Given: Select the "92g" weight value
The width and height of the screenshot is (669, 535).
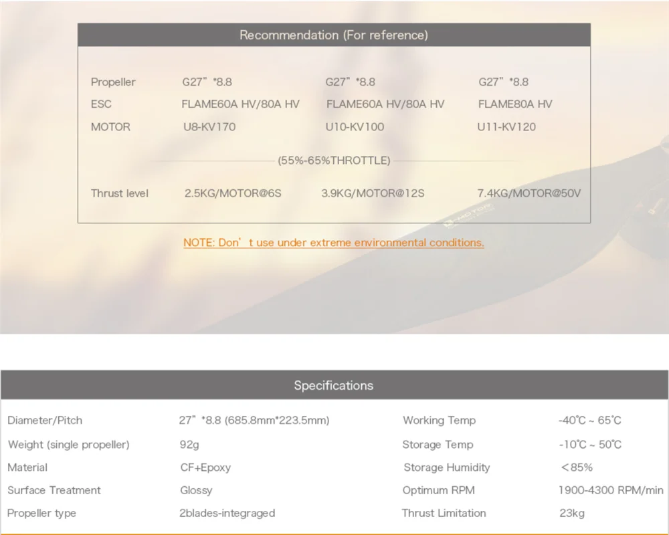Looking at the screenshot, I should 189,445.
